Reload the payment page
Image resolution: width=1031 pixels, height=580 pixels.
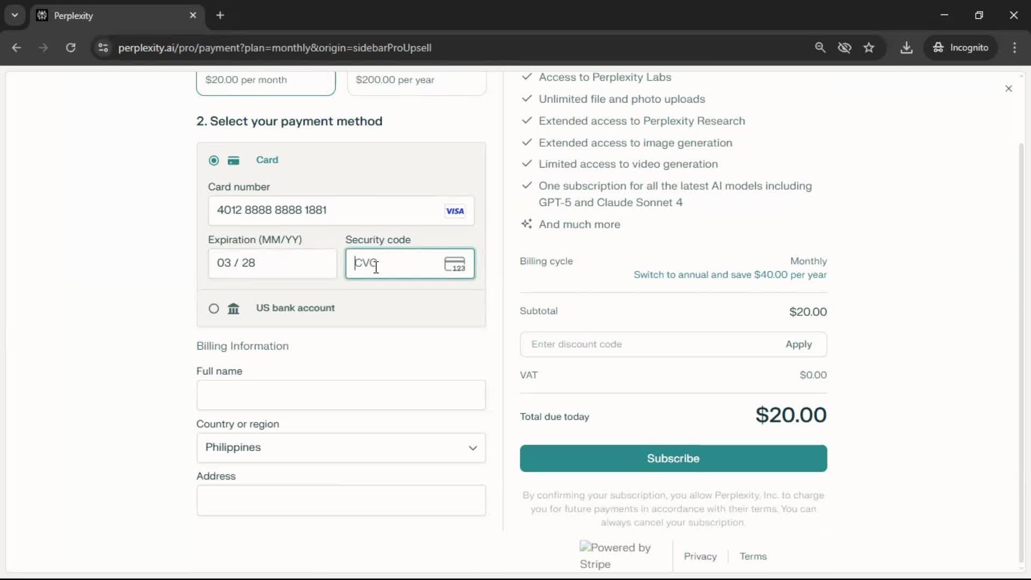(x=70, y=48)
